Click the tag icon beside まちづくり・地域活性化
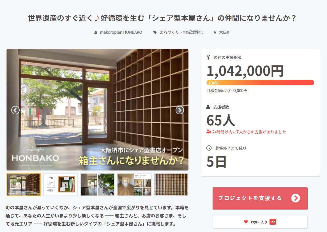Screen dimensions: 327x232 pos(155,32)
